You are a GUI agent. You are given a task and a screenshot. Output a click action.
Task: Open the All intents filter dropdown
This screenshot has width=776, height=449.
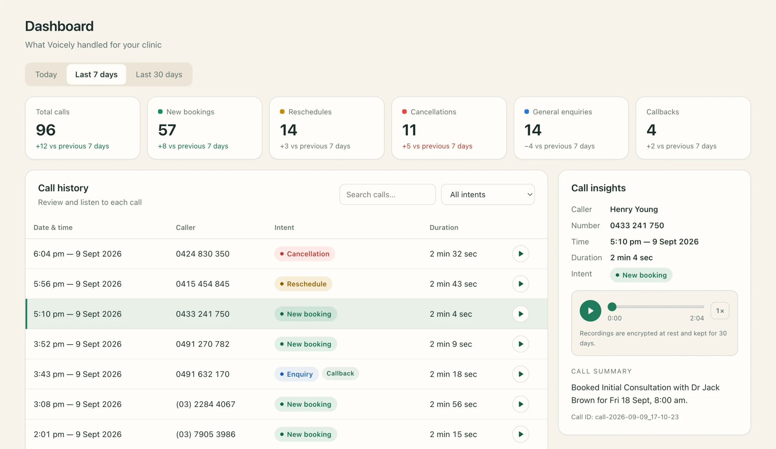488,194
